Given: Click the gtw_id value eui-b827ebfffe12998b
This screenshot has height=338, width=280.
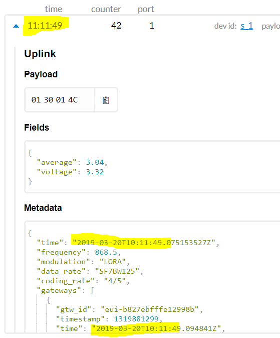Looking at the screenshot, I should [150, 309].
